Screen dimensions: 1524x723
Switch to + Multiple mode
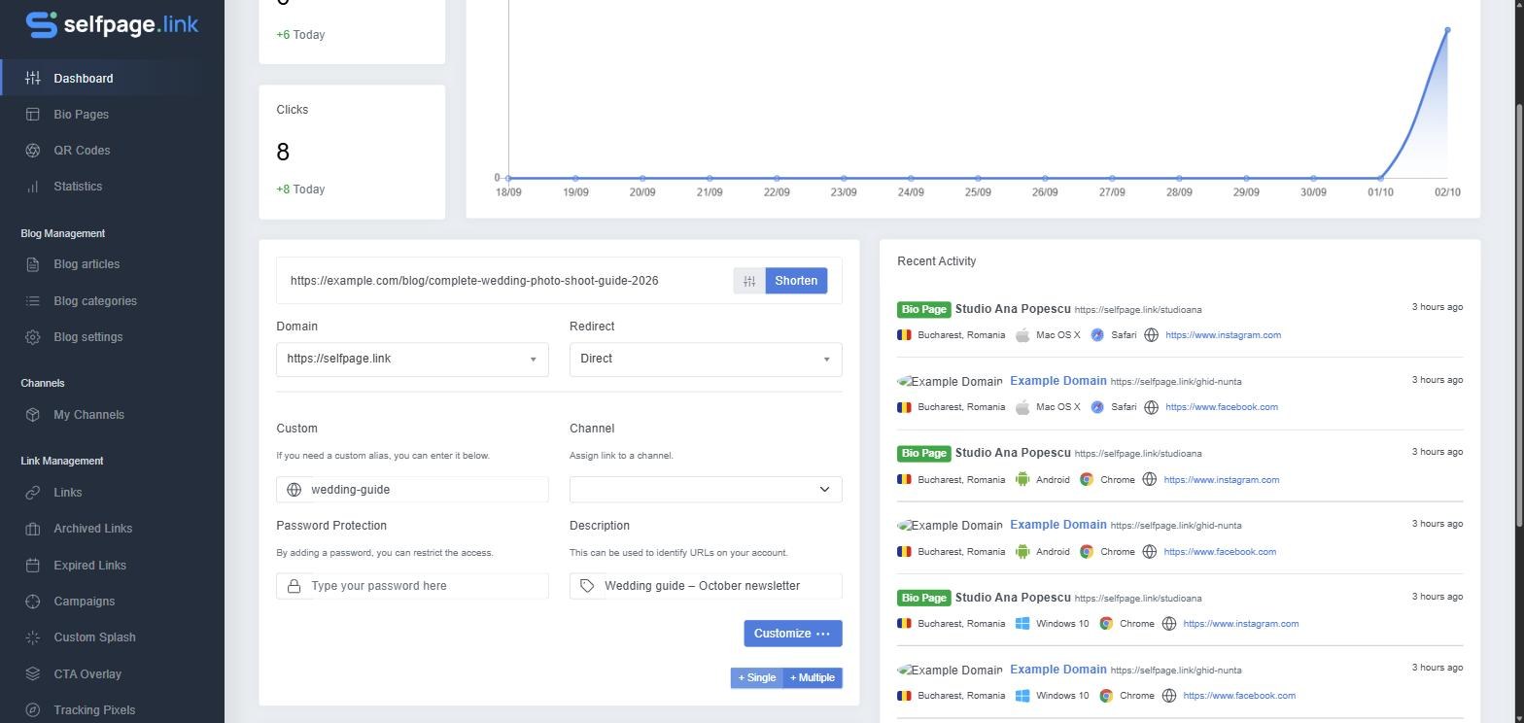click(x=813, y=678)
